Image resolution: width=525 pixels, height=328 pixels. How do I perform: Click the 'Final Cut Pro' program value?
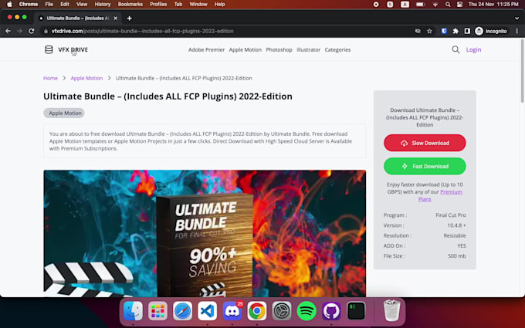point(450,215)
